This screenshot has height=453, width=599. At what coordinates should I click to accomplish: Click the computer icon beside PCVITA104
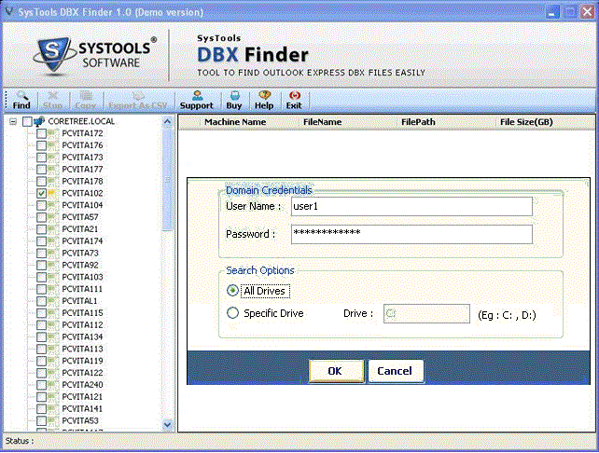[x=52, y=205]
